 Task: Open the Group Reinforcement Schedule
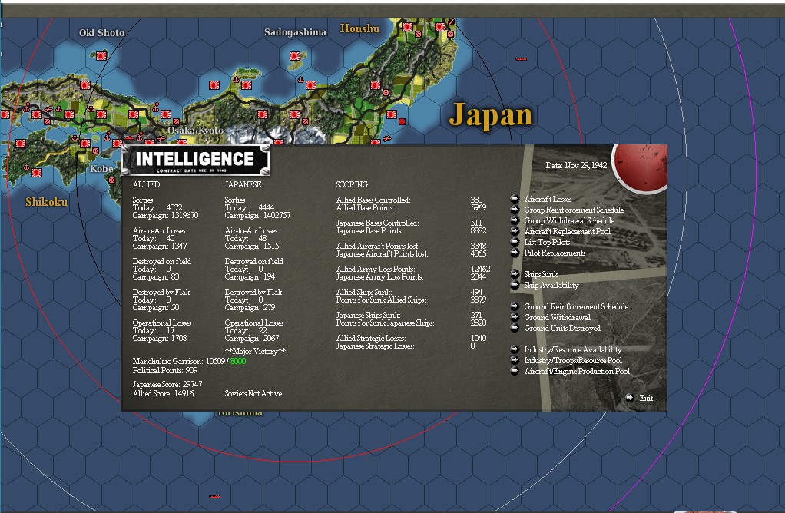click(x=574, y=210)
